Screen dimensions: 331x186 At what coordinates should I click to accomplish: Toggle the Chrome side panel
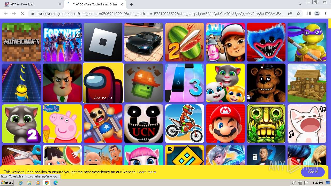(x=309, y=13)
